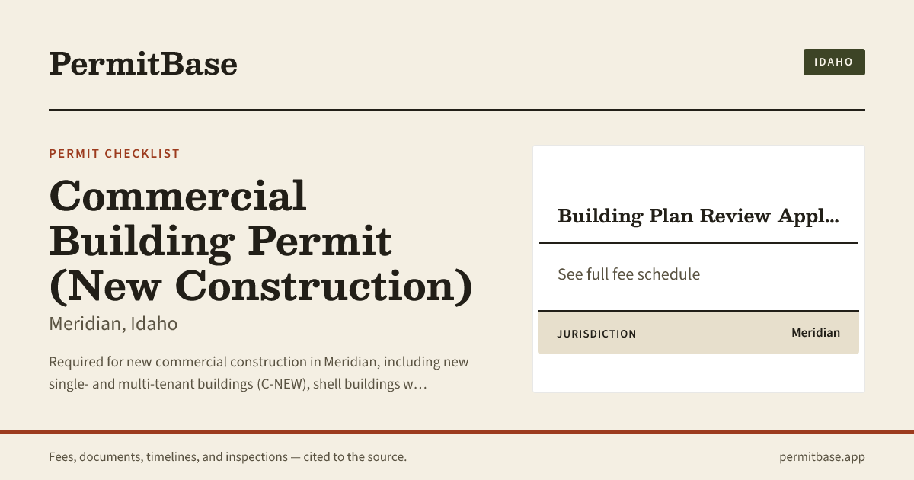Click the Building Permit heading line
The height and width of the screenshot is (480, 914).
click(220, 242)
